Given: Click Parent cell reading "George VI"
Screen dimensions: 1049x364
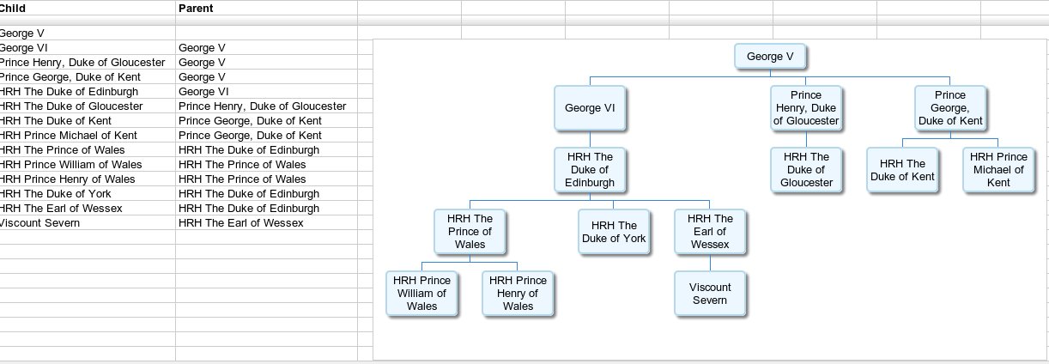Looking at the screenshot, I should click(266, 91).
